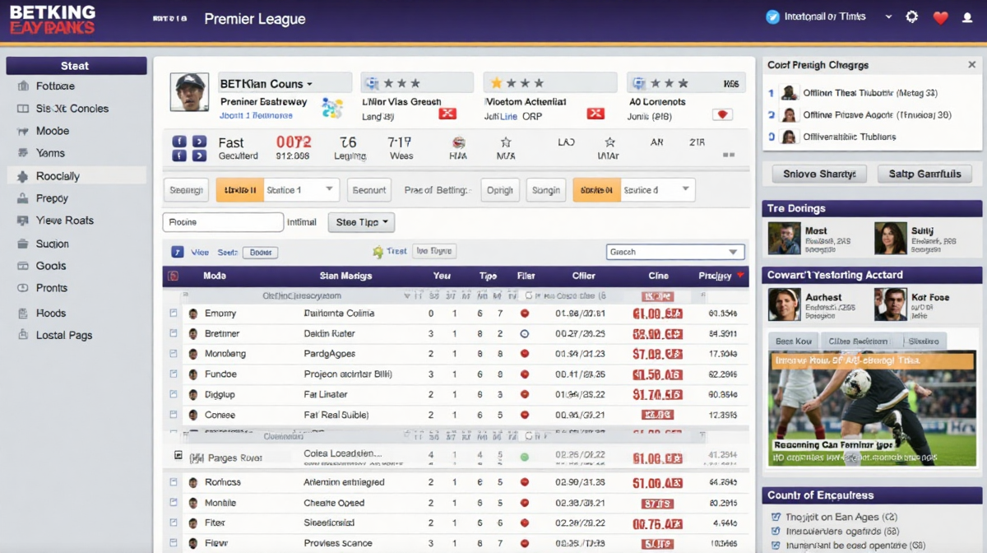Click the red heart favorites icon
Viewport: 987px width, 553px height.
pyautogui.click(x=941, y=17)
